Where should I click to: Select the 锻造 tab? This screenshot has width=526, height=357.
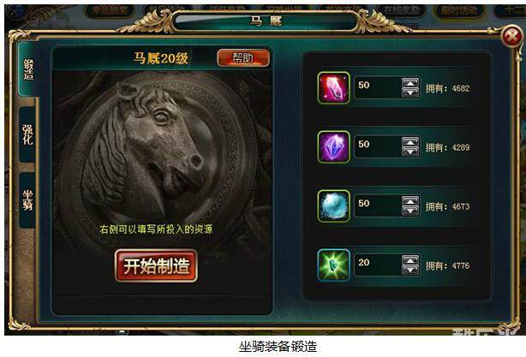point(28,69)
